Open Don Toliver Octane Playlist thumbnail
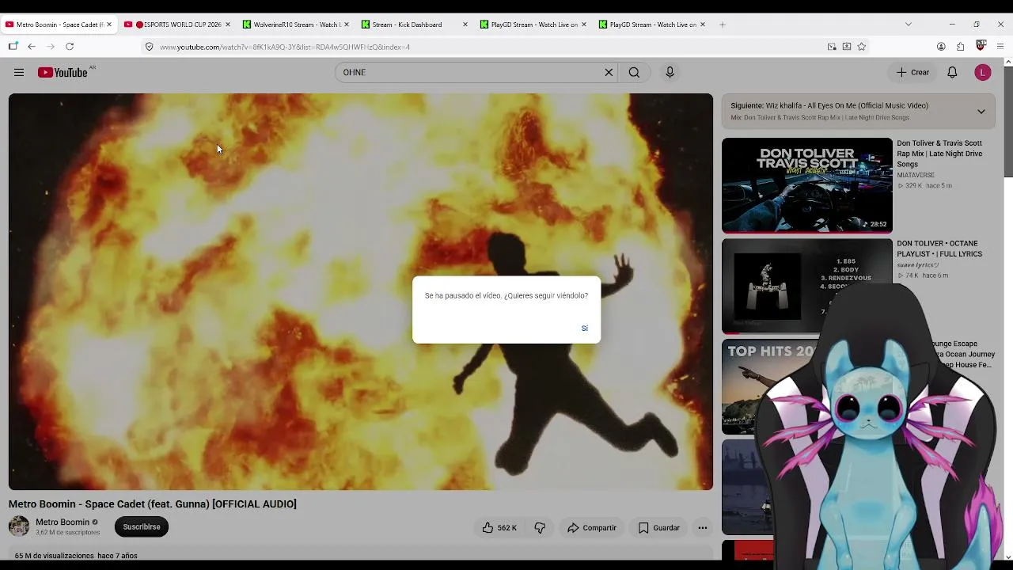This screenshot has height=570, width=1013. point(806,286)
